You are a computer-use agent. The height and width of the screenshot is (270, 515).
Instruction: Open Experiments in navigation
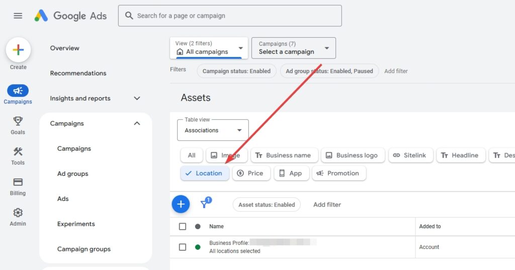tap(76, 224)
